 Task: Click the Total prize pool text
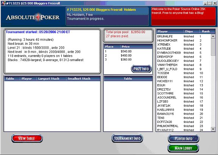point(125,32)
